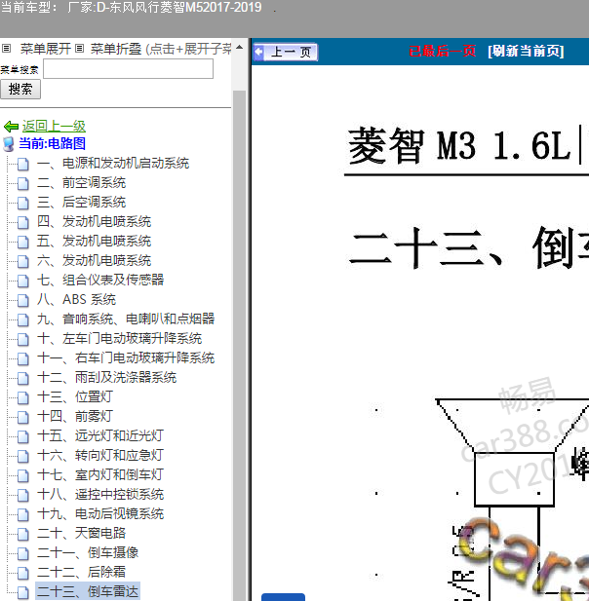Open 二十一、倒车摄像 diagram

[x=88, y=552]
